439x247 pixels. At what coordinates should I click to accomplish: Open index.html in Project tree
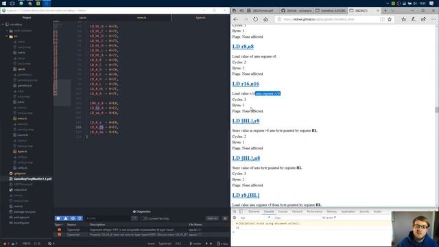click(20, 190)
